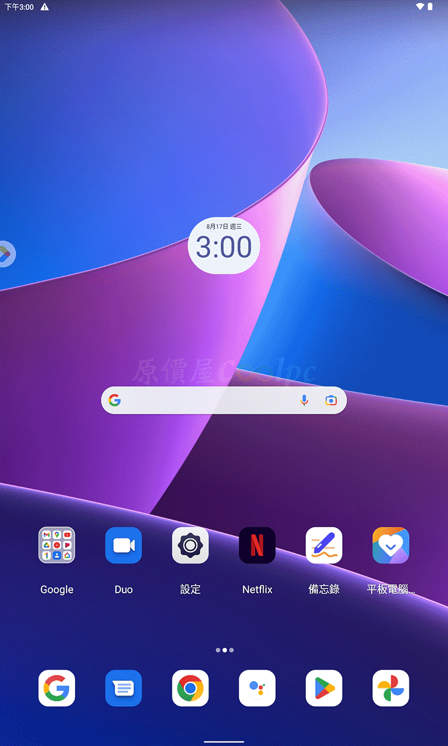Open Google Assistant from the dock
Viewport: 448px width, 746px height.
click(257, 688)
